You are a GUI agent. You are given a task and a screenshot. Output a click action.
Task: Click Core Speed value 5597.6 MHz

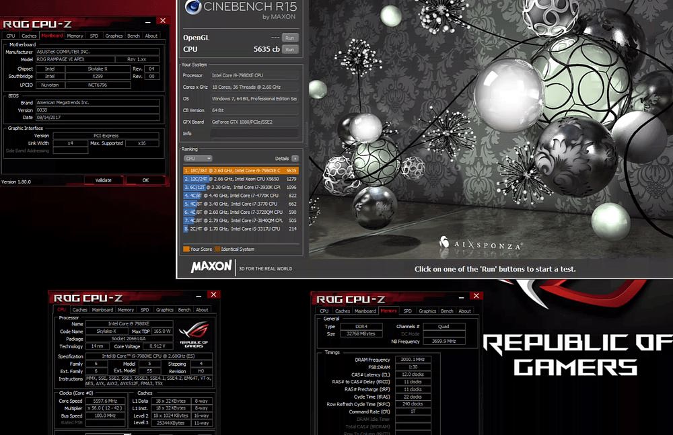pos(106,401)
